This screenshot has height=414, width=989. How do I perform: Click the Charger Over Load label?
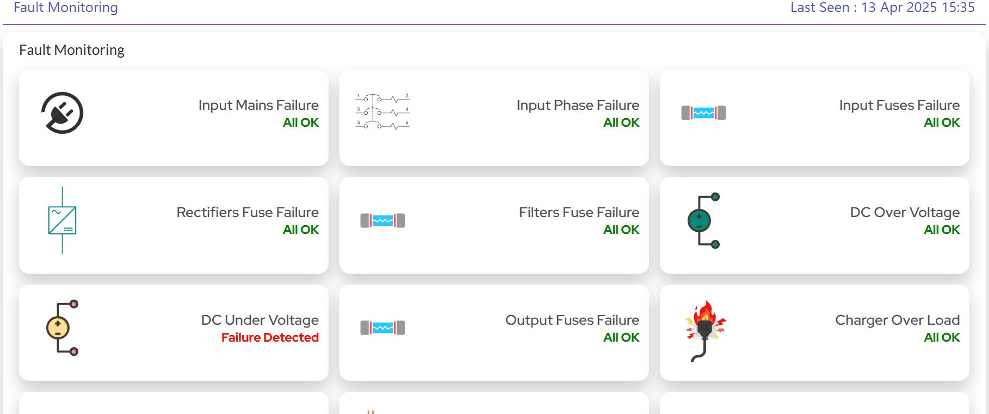[898, 320]
